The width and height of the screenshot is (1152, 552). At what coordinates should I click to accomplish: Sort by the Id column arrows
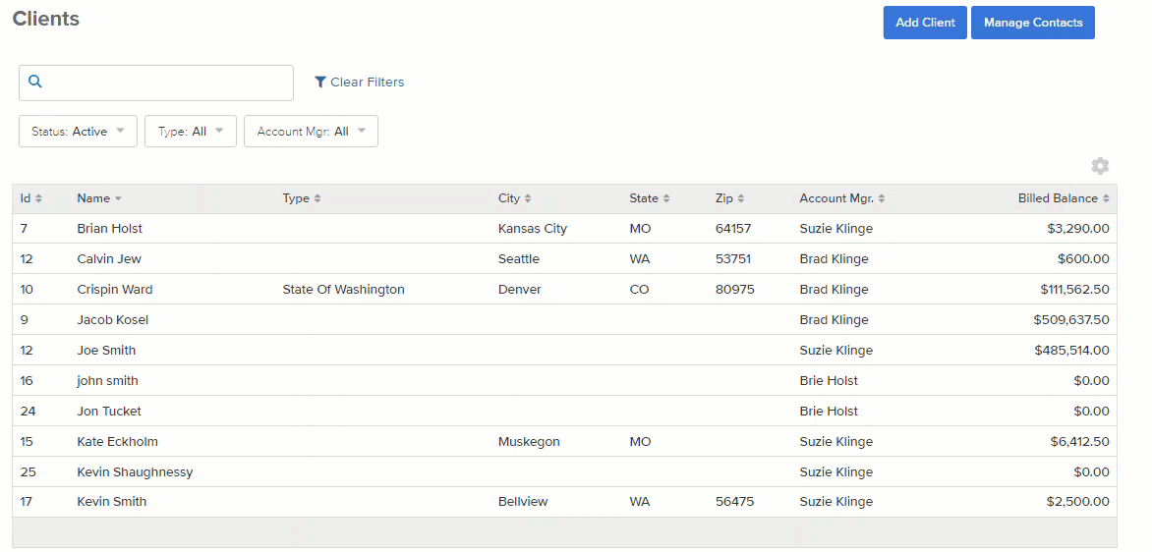39,198
